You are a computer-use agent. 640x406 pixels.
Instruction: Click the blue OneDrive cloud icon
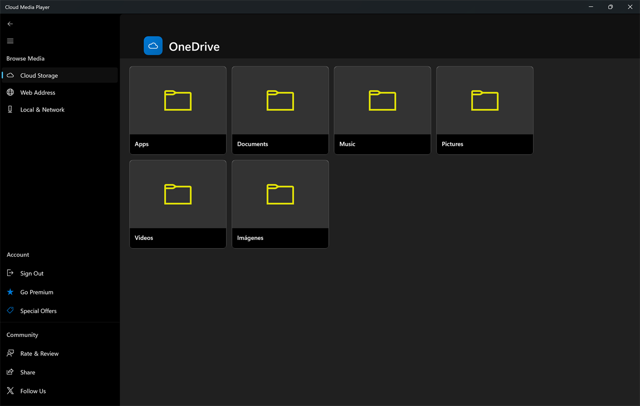(x=153, y=45)
